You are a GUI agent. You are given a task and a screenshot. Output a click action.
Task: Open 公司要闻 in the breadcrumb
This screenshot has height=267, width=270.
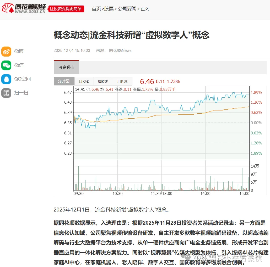127,9
